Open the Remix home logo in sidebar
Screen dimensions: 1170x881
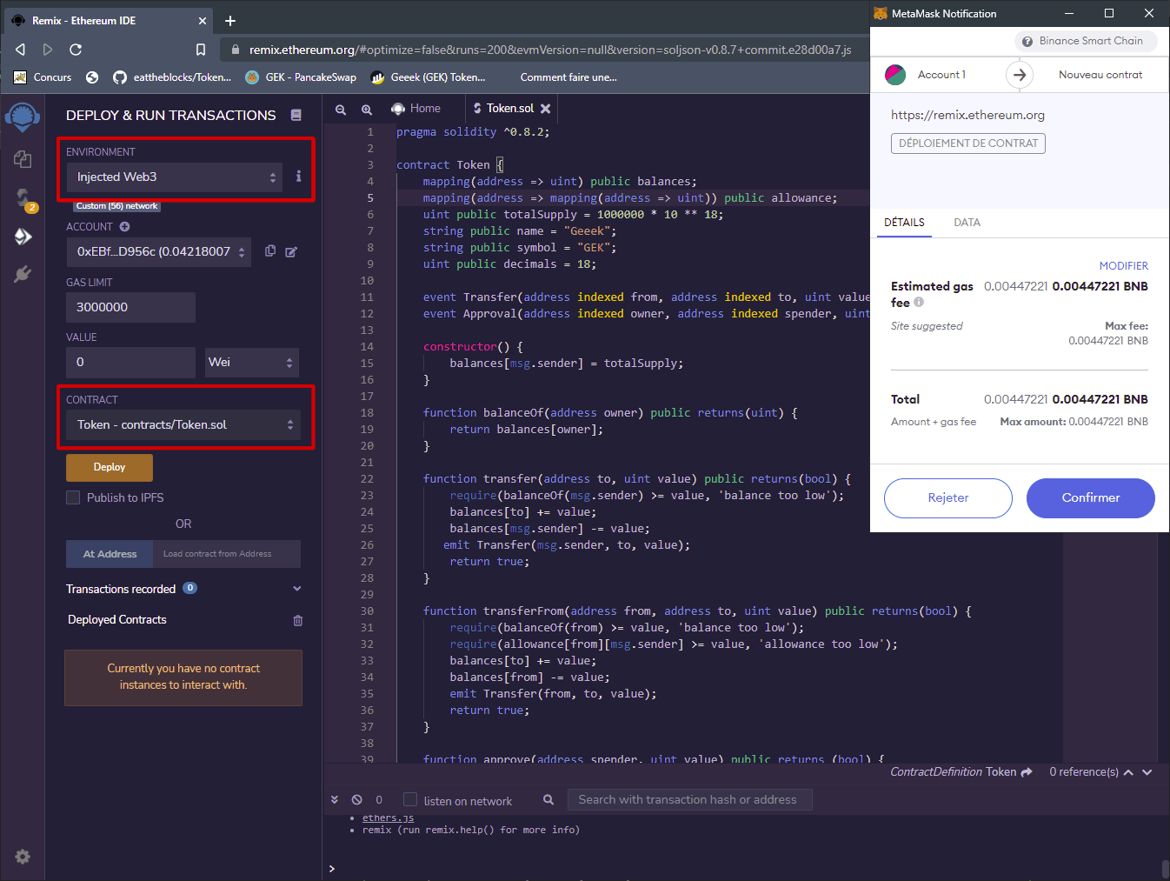click(23, 117)
